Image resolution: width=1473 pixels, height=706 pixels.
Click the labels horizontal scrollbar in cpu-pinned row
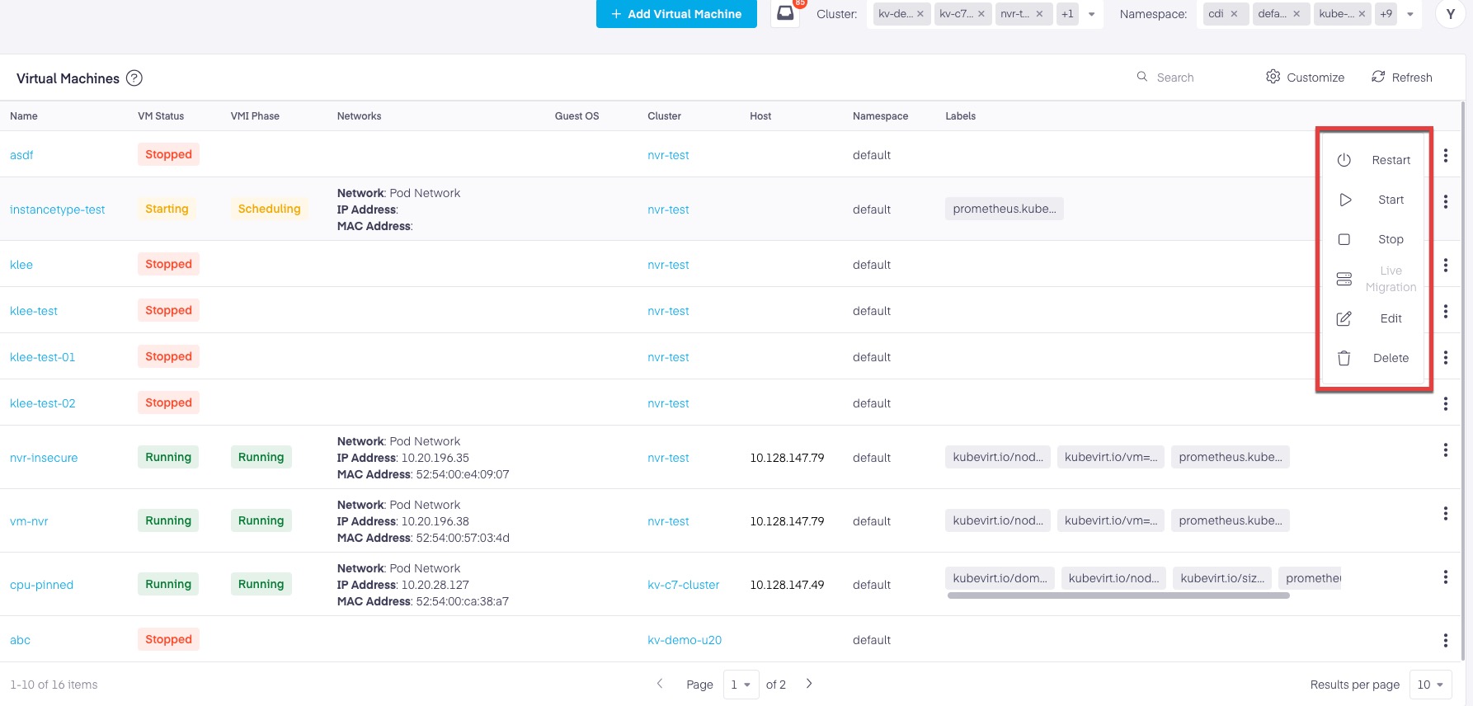point(1118,595)
